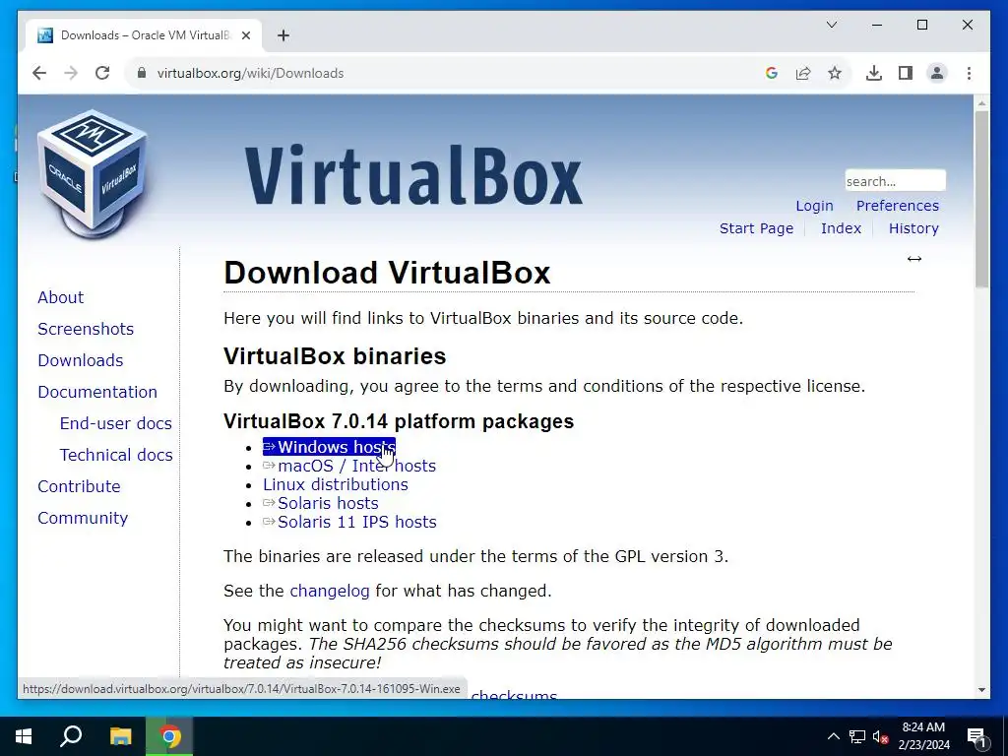Open Technical docs in sidebar
This screenshot has width=1008, height=756.
click(x=116, y=455)
